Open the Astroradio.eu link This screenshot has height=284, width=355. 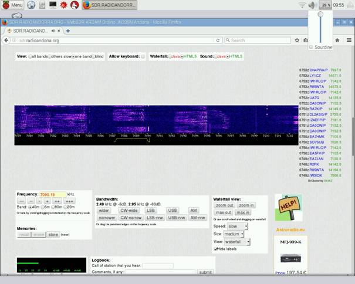pos(290,230)
